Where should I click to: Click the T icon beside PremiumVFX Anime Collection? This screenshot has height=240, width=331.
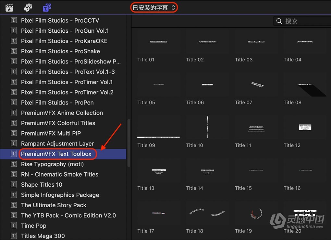point(14,113)
